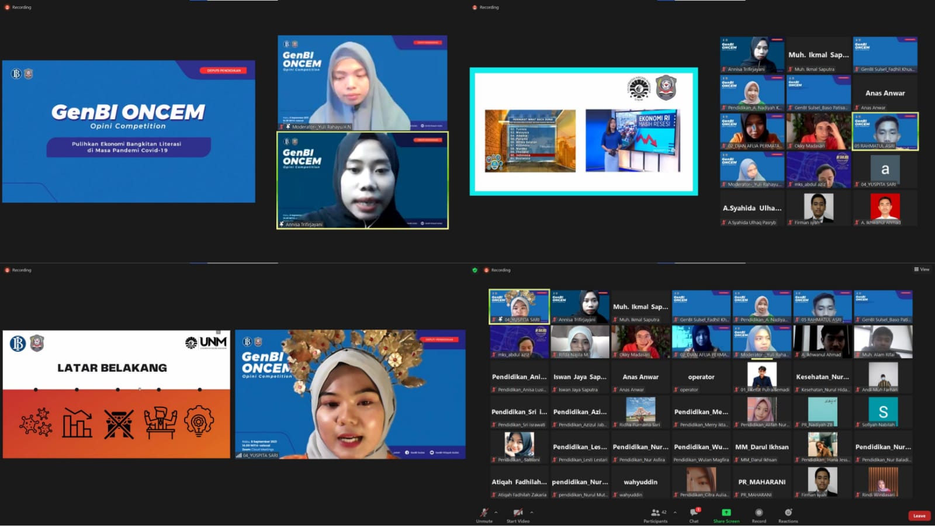The height and width of the screenshot is (526, 935).
Task: Click the A.Syahida Ulhaq Pasryb participant tile
Action: coord(752,209)
